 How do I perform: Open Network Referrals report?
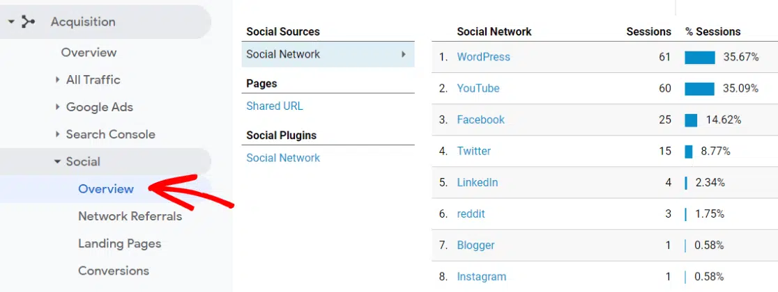click(x=130, y=216)
